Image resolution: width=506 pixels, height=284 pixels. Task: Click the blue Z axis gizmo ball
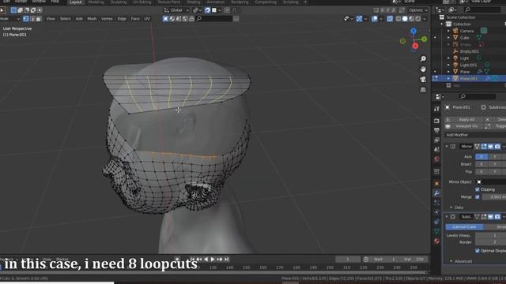[x=413, y=31]
